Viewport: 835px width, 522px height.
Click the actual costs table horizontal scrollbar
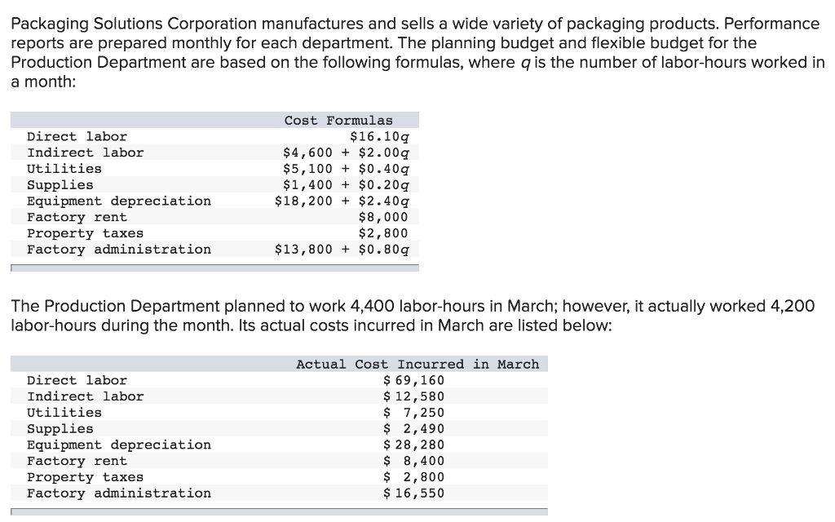[x=279, y=512]
